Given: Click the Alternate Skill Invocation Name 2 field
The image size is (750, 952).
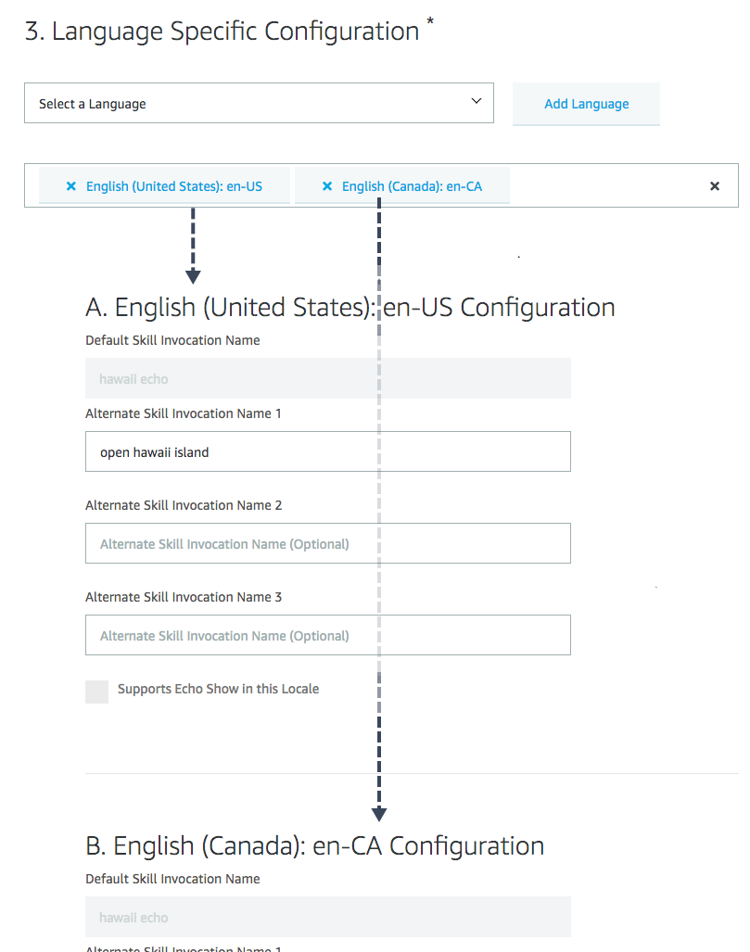Looking at the screenshot, I should tap(327, 544).
